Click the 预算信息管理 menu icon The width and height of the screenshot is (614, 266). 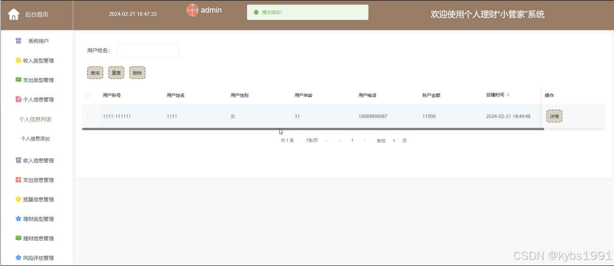18,199
